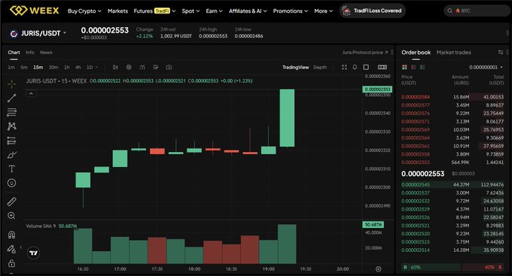Take a chart snapshot with camera icon

(x=169, y=67)
